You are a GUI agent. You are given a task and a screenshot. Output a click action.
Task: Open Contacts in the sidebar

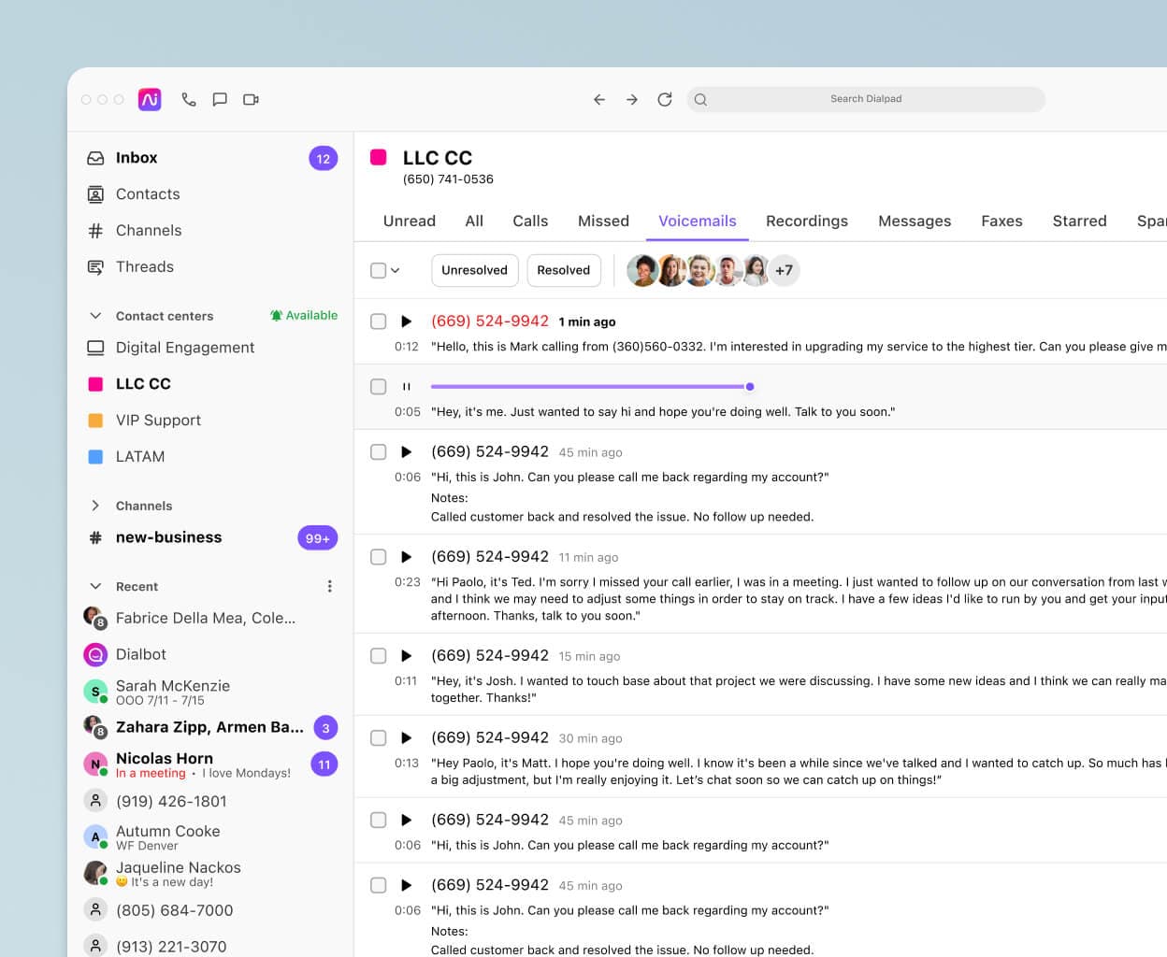tap(147, 194)
